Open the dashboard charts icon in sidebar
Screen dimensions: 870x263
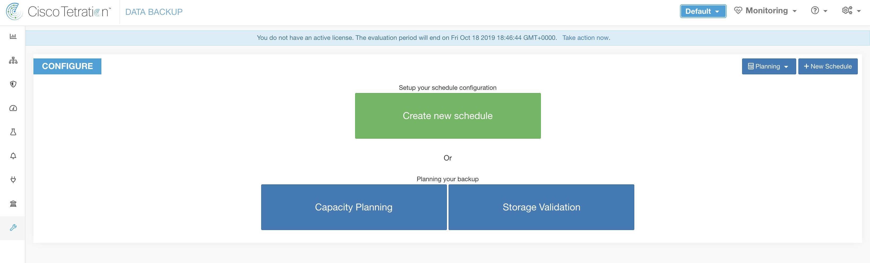pos(13,36)
